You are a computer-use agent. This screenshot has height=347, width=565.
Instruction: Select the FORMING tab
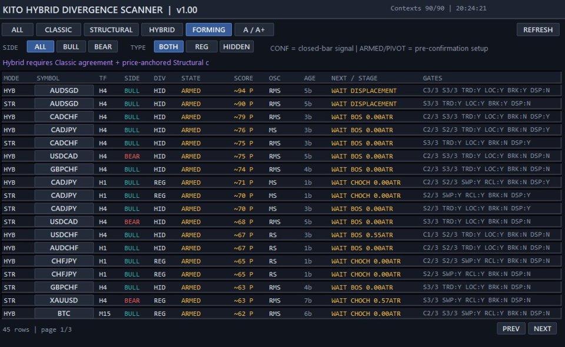tap(208, 29)
